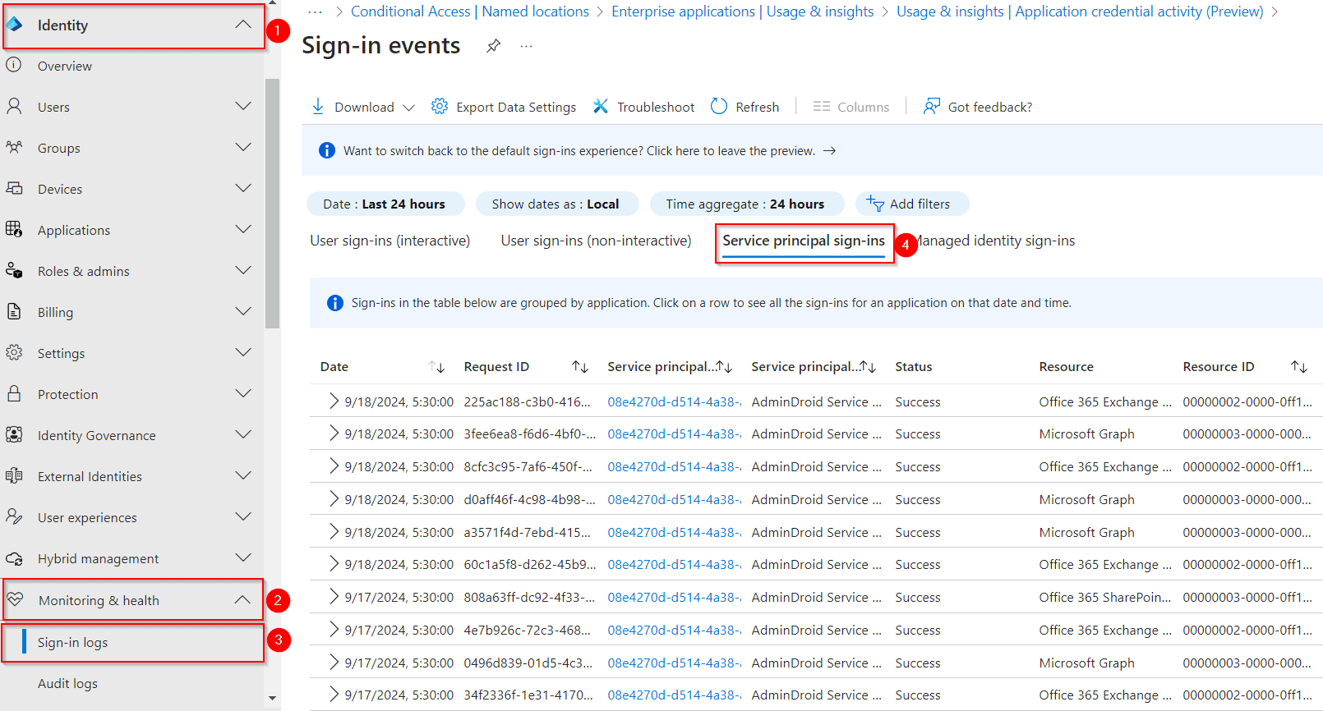Screen dimensions: 1323x711
Task: Expand the Protection menu chevron
Action: (243, 393)
